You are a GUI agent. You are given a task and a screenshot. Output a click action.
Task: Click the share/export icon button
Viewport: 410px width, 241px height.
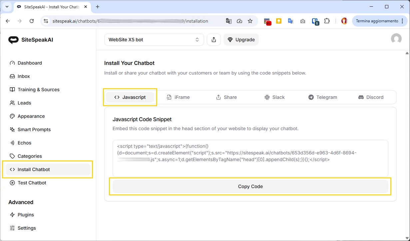pyautogui.click(x=214, y=40)
